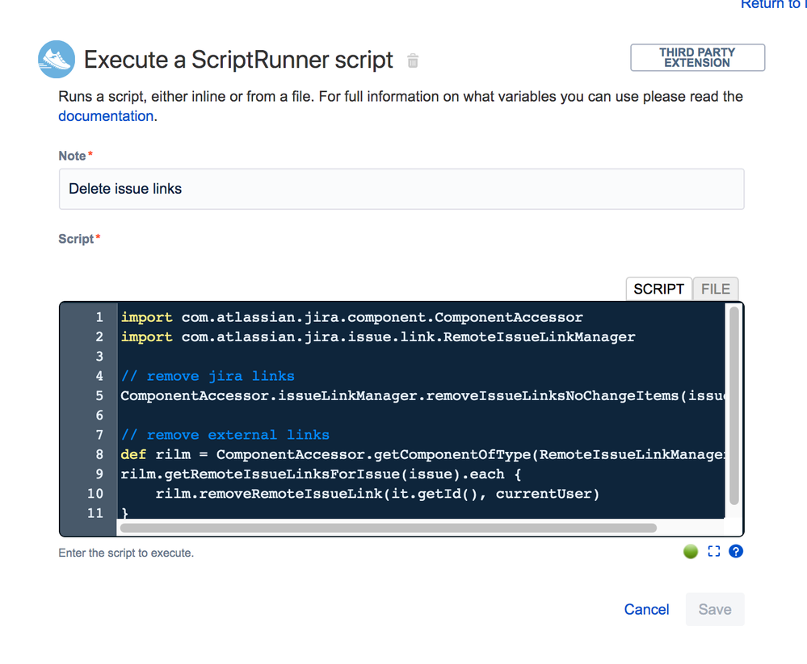This screenshot has height=664, width=807.
Task: Click the getRemoteIssueLinksForIssue line
Action: (322, 474)
